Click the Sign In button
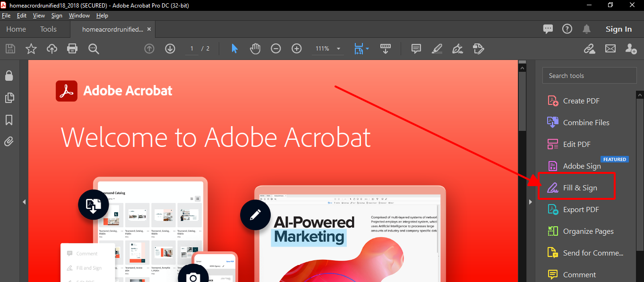 [x=618, y=29]
